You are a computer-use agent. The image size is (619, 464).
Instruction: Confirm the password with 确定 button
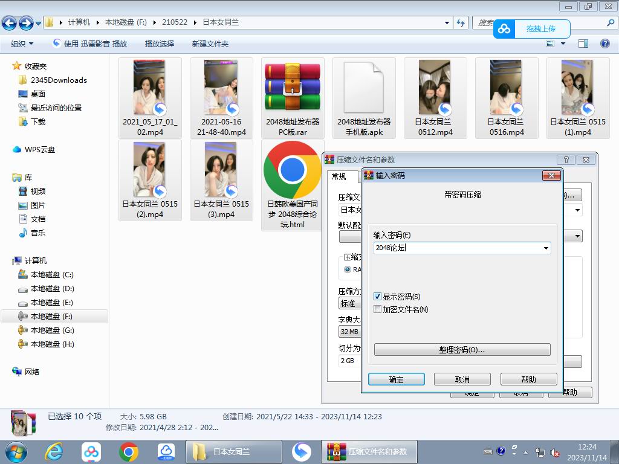click(396, 379)
